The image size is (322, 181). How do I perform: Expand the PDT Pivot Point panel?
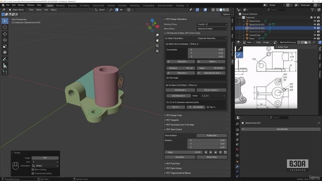[x=173, y=163]
